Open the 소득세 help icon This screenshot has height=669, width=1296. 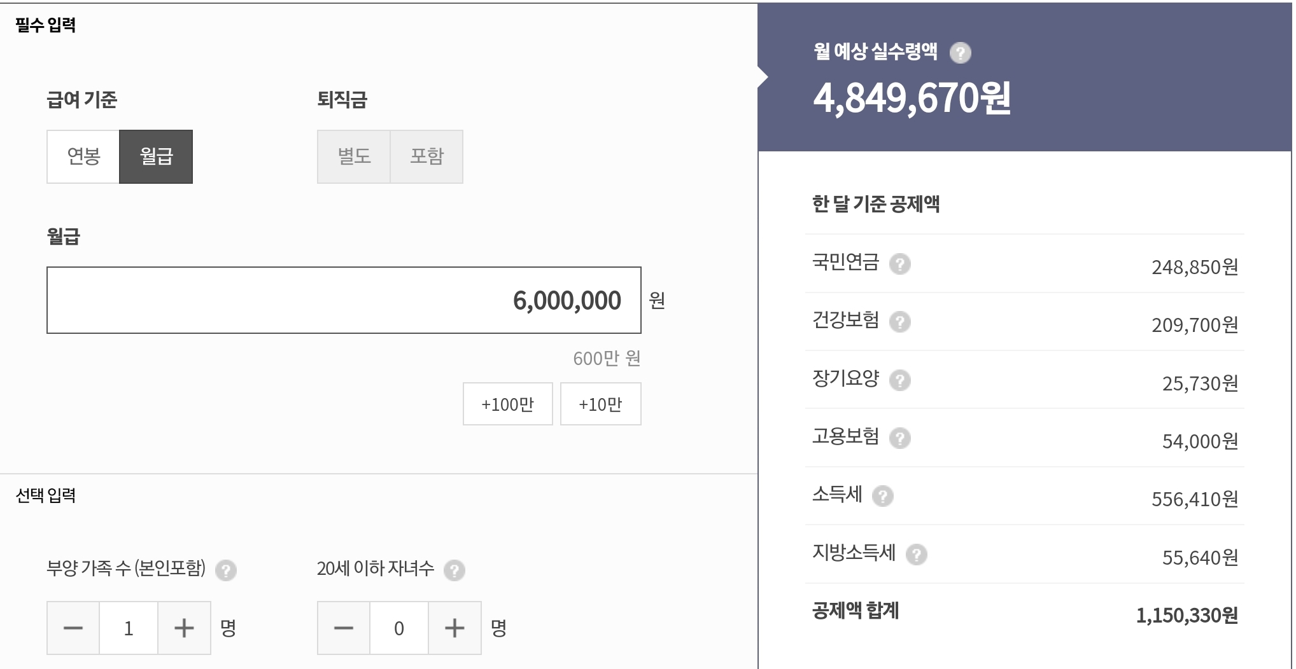point(882,496)
